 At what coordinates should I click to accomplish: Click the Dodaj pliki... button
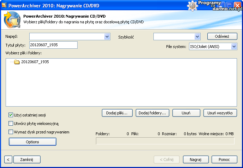pos(117,113)
